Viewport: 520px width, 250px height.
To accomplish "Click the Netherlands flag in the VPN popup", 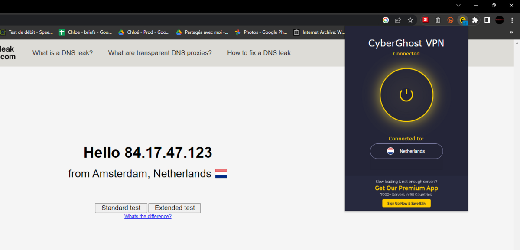I will (390, 151).
